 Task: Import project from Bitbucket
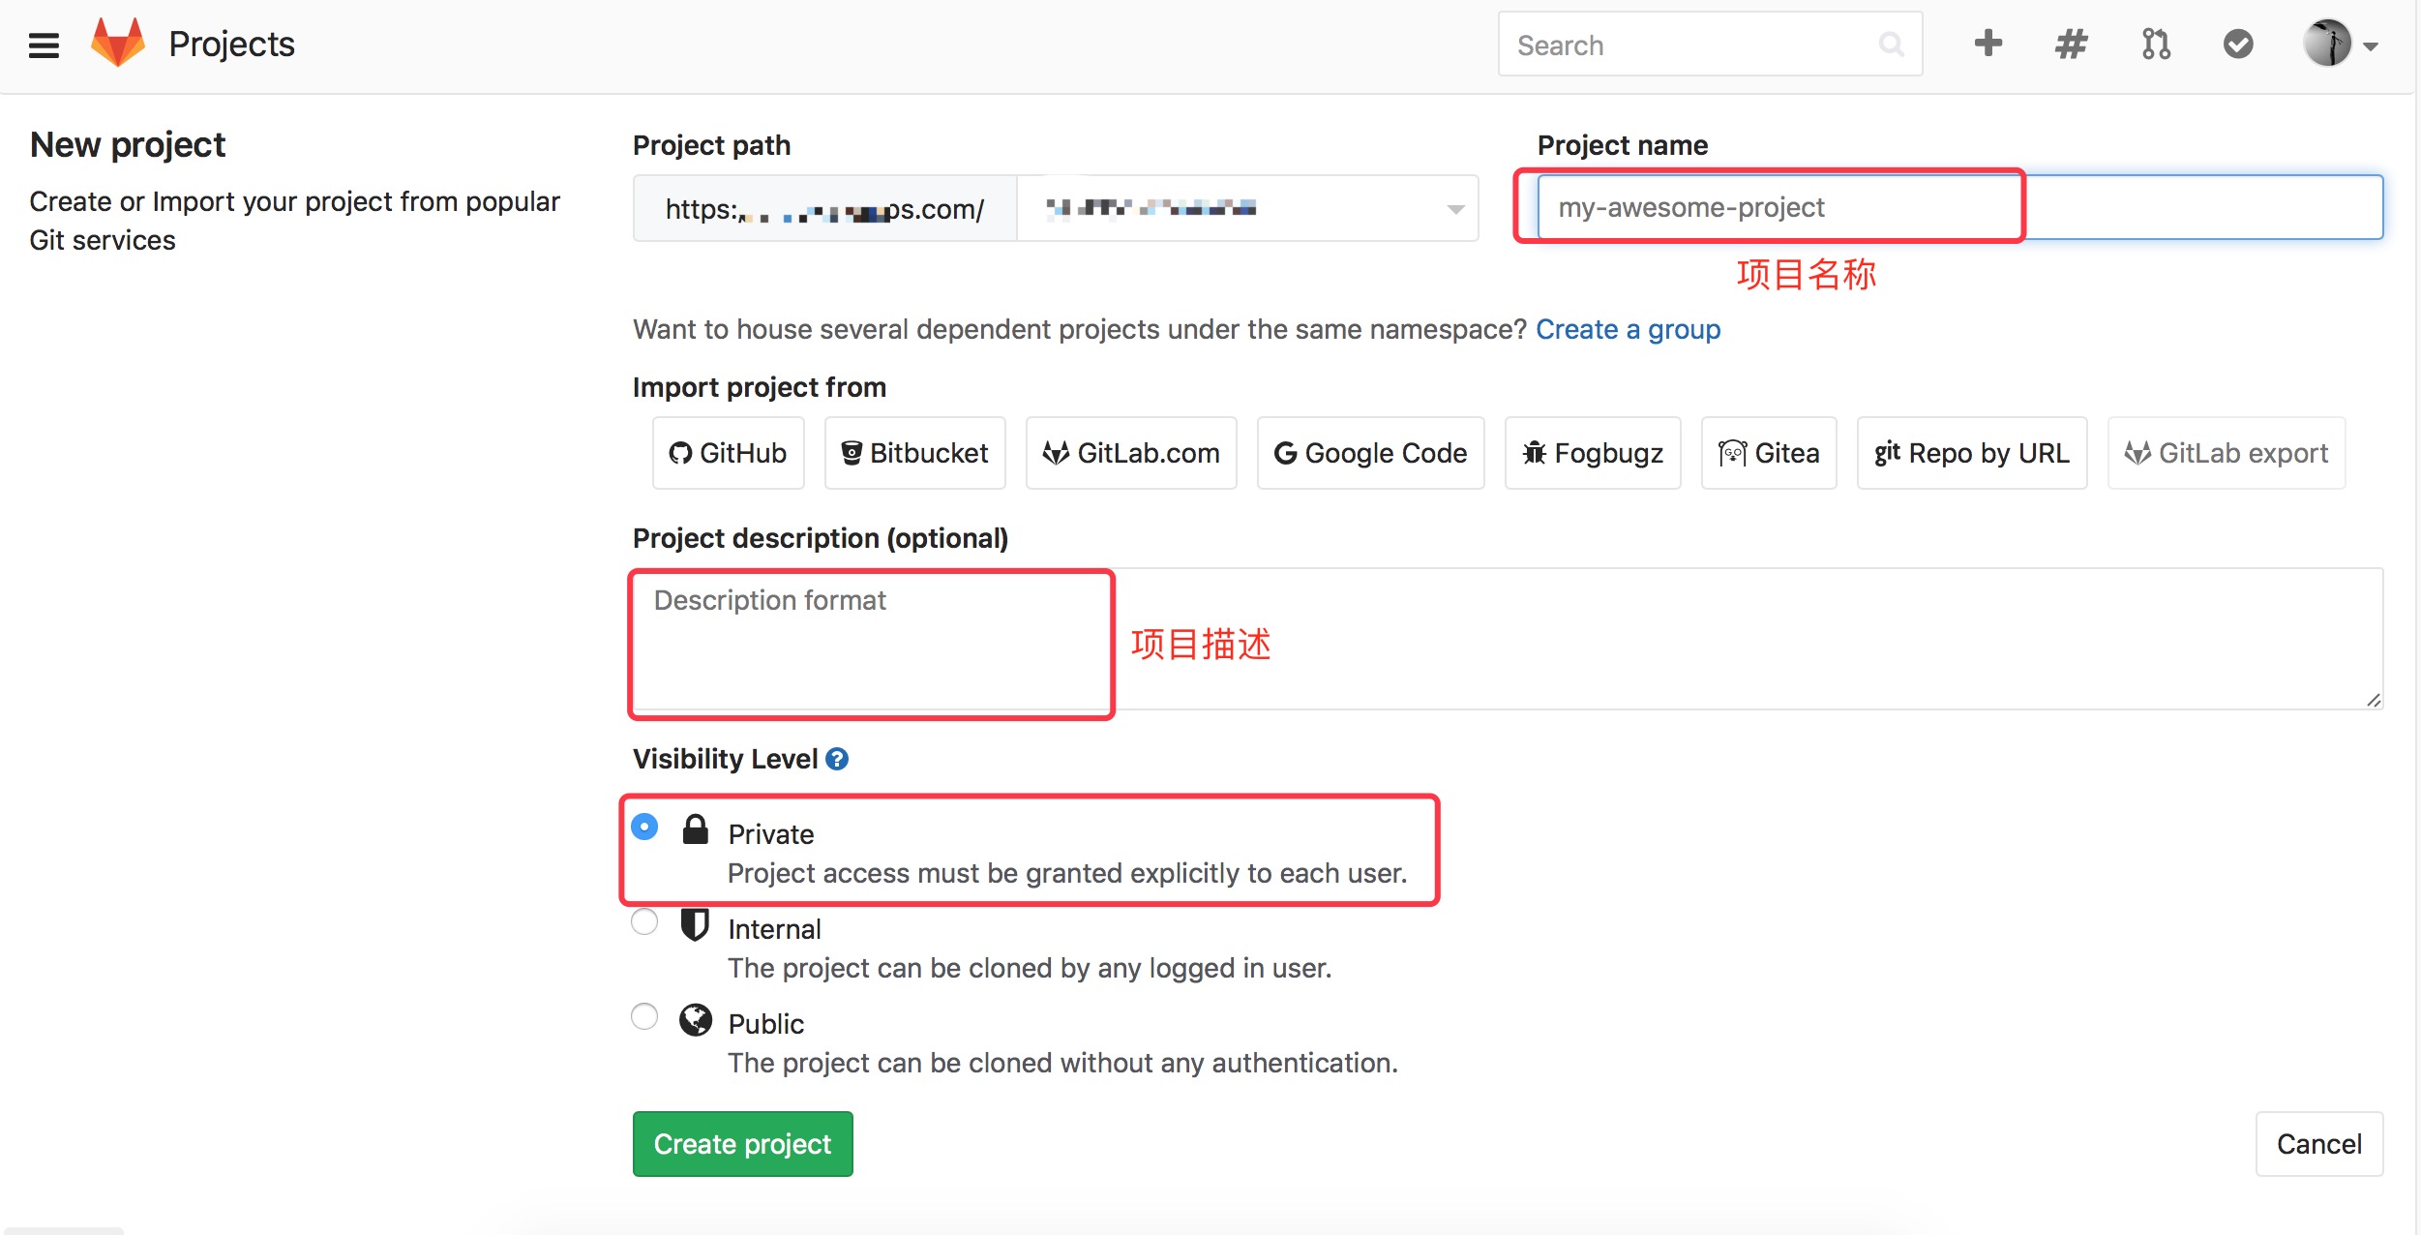[914, 453]
